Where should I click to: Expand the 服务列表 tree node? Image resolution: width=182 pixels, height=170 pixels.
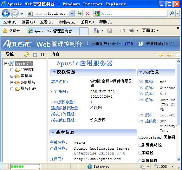click(x=12, y=89)
